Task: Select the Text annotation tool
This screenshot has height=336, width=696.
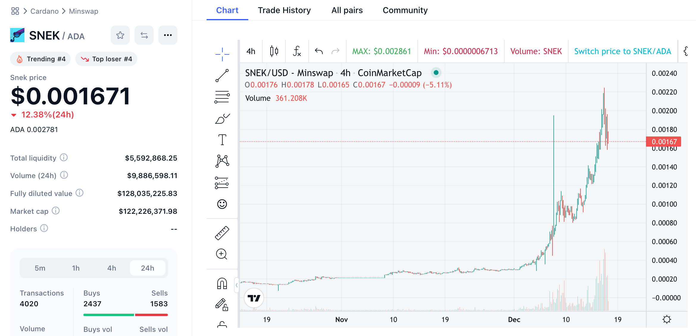Action: 222,140
